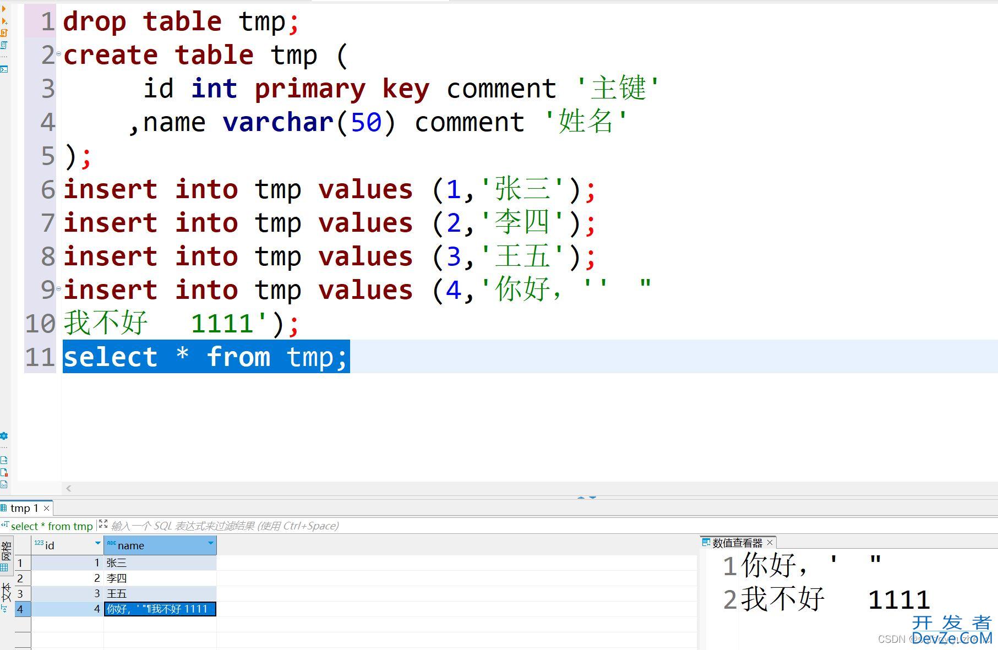Click the 123 numeric type icon on id column

pyautogui.click(x=39, y=543)
